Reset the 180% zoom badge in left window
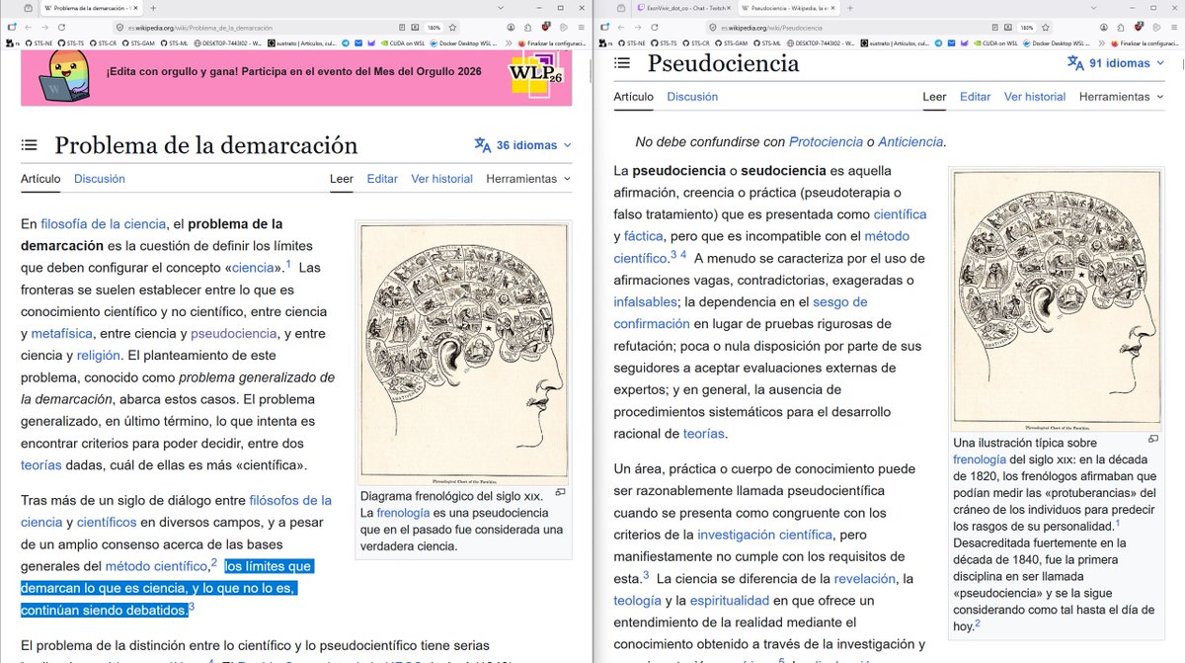The image size is (1185, 663). point(434,27)
